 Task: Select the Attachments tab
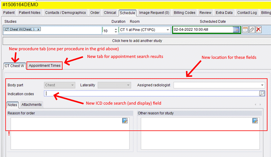tap(32, 105)
